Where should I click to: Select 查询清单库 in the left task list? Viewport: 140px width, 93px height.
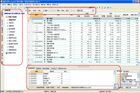click(12, 20)
